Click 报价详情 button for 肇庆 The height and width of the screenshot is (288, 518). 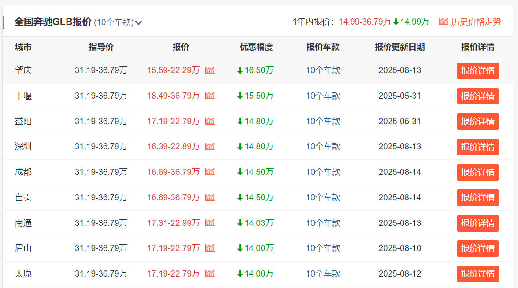(x=477, y=70)
